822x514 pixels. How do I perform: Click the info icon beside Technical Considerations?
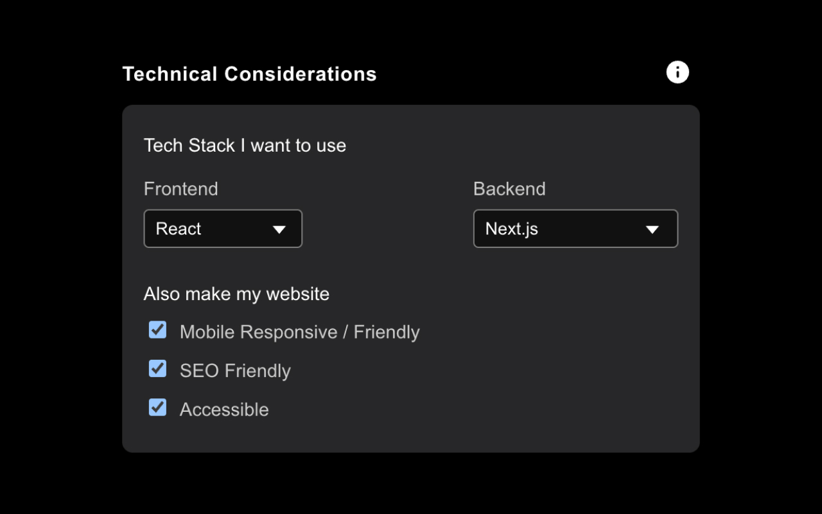[x=678, y=72]
